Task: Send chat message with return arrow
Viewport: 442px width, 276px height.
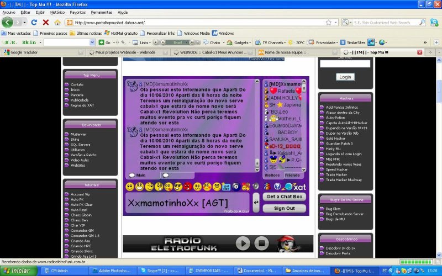Action: click(256, 202)
